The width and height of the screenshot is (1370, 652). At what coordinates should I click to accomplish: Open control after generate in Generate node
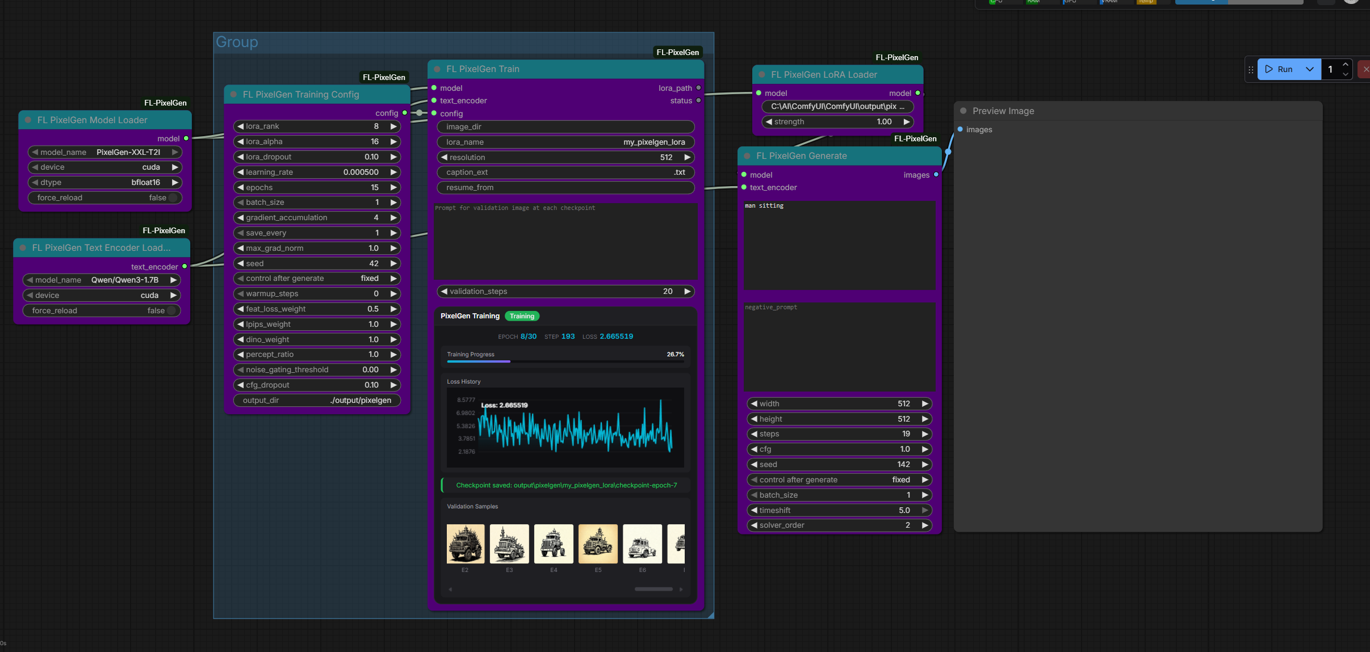(x=839, y=480)
